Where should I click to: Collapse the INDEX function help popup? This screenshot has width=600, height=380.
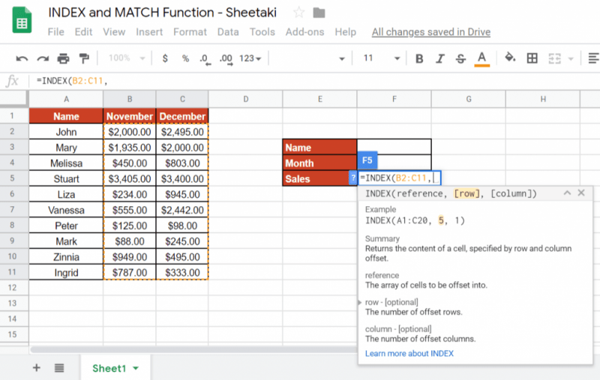tap(567, 193)
